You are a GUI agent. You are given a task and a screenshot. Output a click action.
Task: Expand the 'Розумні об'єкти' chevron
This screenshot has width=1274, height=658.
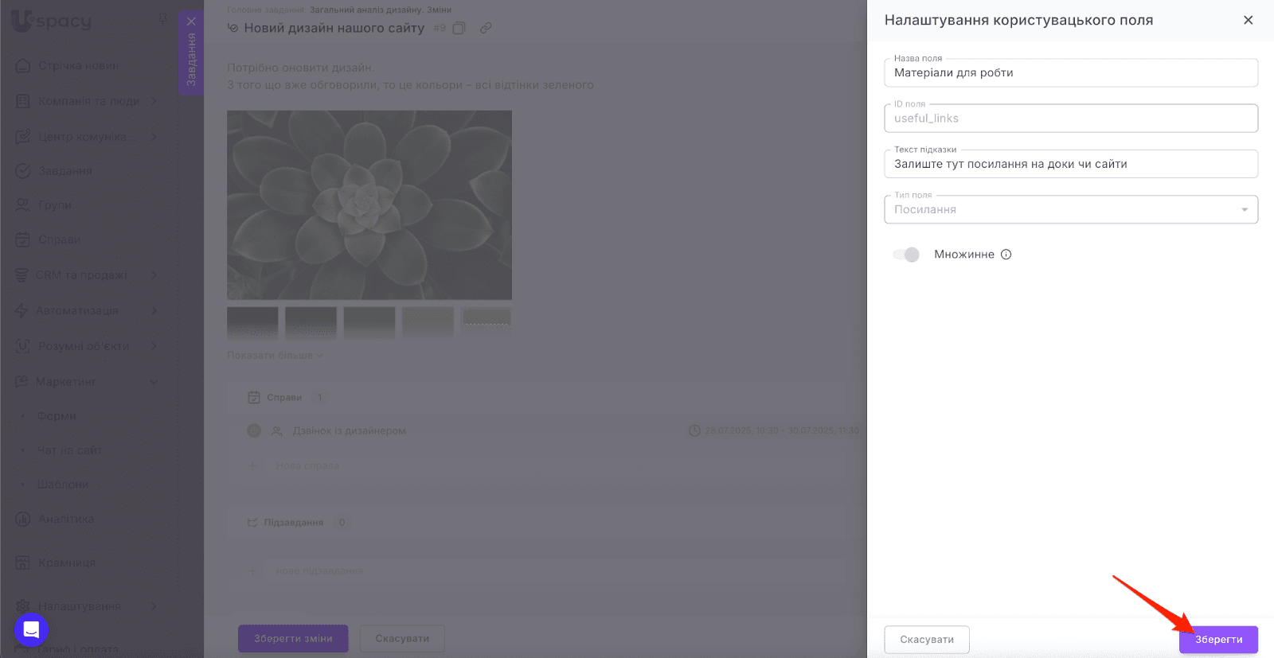154,346
